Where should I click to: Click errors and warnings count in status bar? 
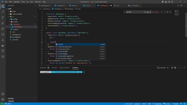tap(8, 104)
